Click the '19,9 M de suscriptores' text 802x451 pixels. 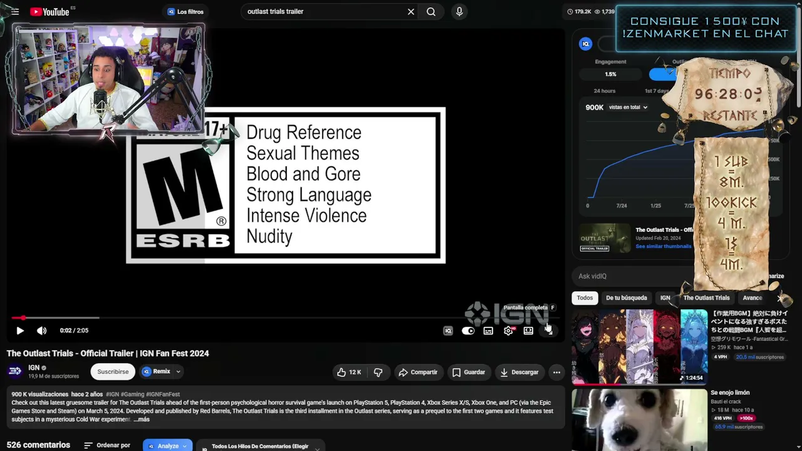tap(53, 376)
